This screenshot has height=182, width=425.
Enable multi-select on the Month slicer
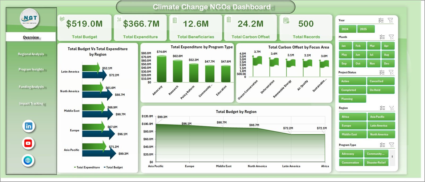[x=382, y=37]
